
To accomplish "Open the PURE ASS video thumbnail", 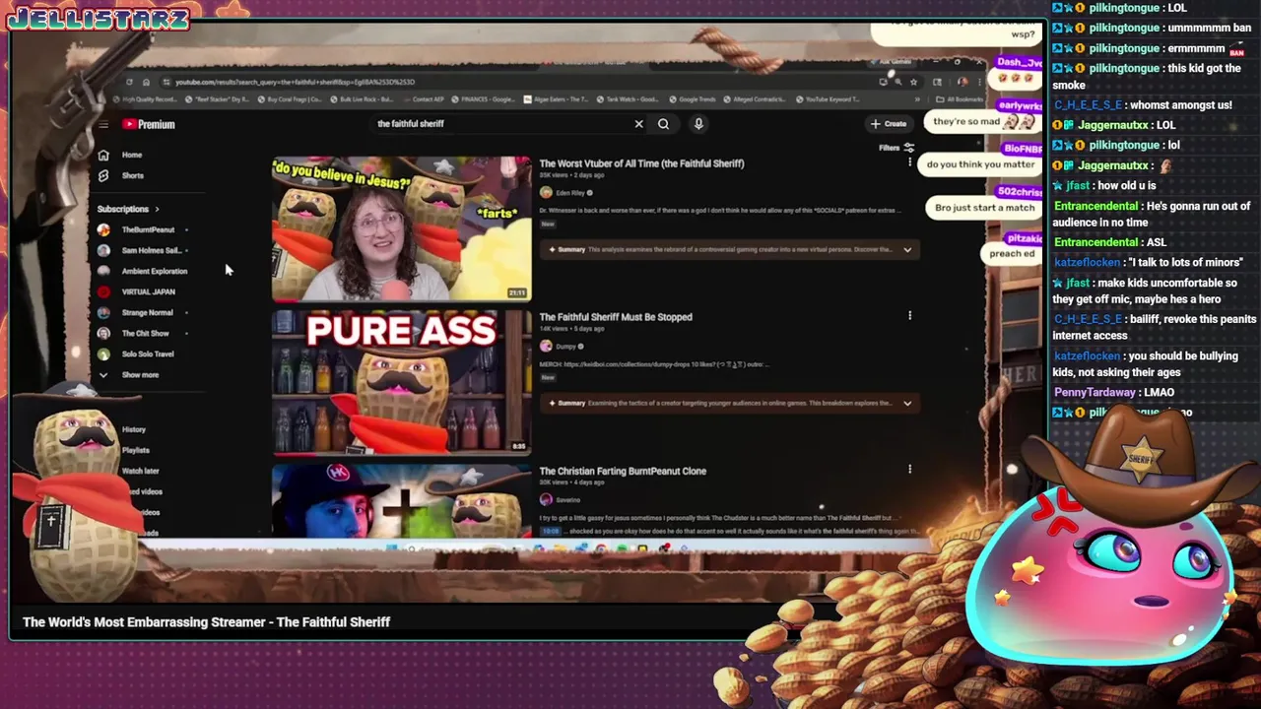I will 401,383.
